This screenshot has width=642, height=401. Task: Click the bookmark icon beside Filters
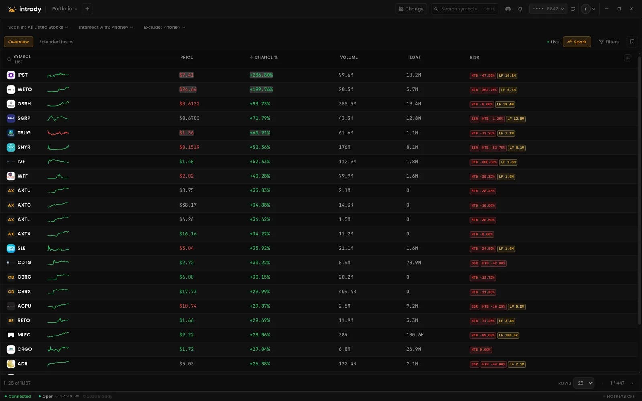tap(632, 42)
